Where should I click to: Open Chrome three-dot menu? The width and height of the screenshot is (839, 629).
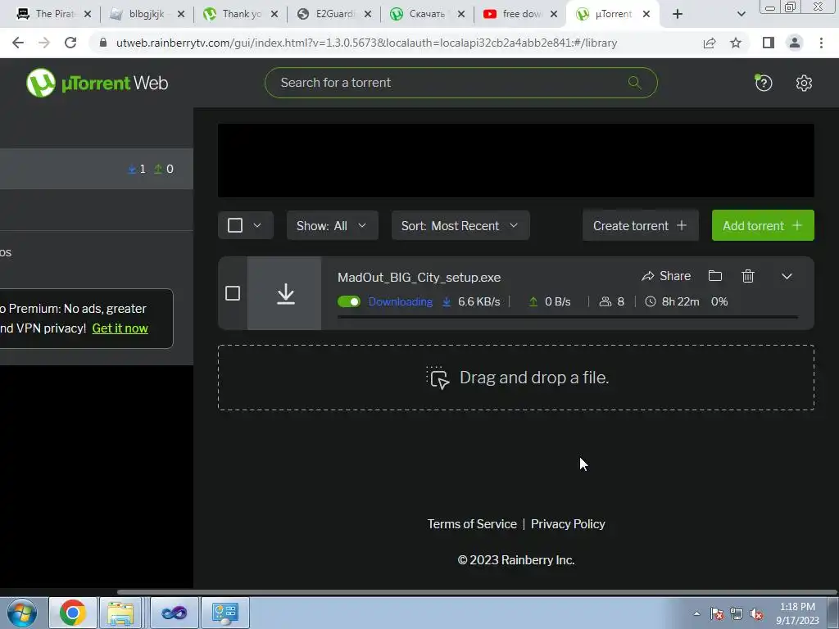pyautogui.click(x=821, y=43)
